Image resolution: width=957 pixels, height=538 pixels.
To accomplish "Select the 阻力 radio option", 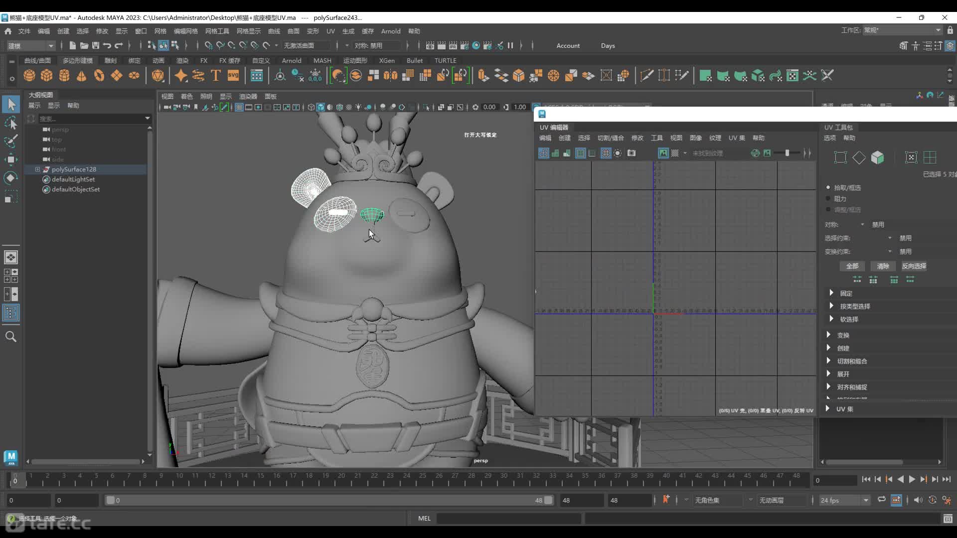I will [x=828, y=198].
